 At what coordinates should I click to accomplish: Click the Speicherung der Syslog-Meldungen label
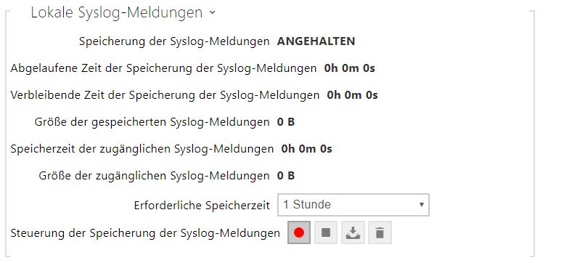174,41
